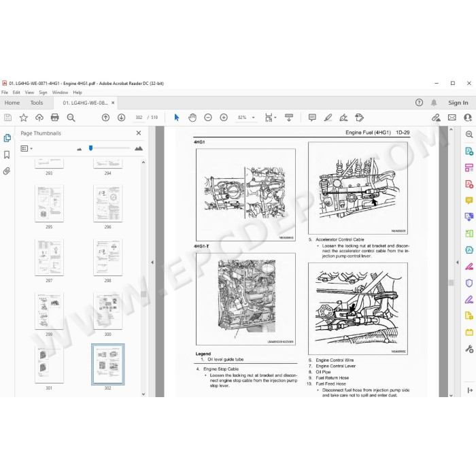Switch to the Home tab
The height and width of the screenshot is (476, 476).
tap(12, 103)
